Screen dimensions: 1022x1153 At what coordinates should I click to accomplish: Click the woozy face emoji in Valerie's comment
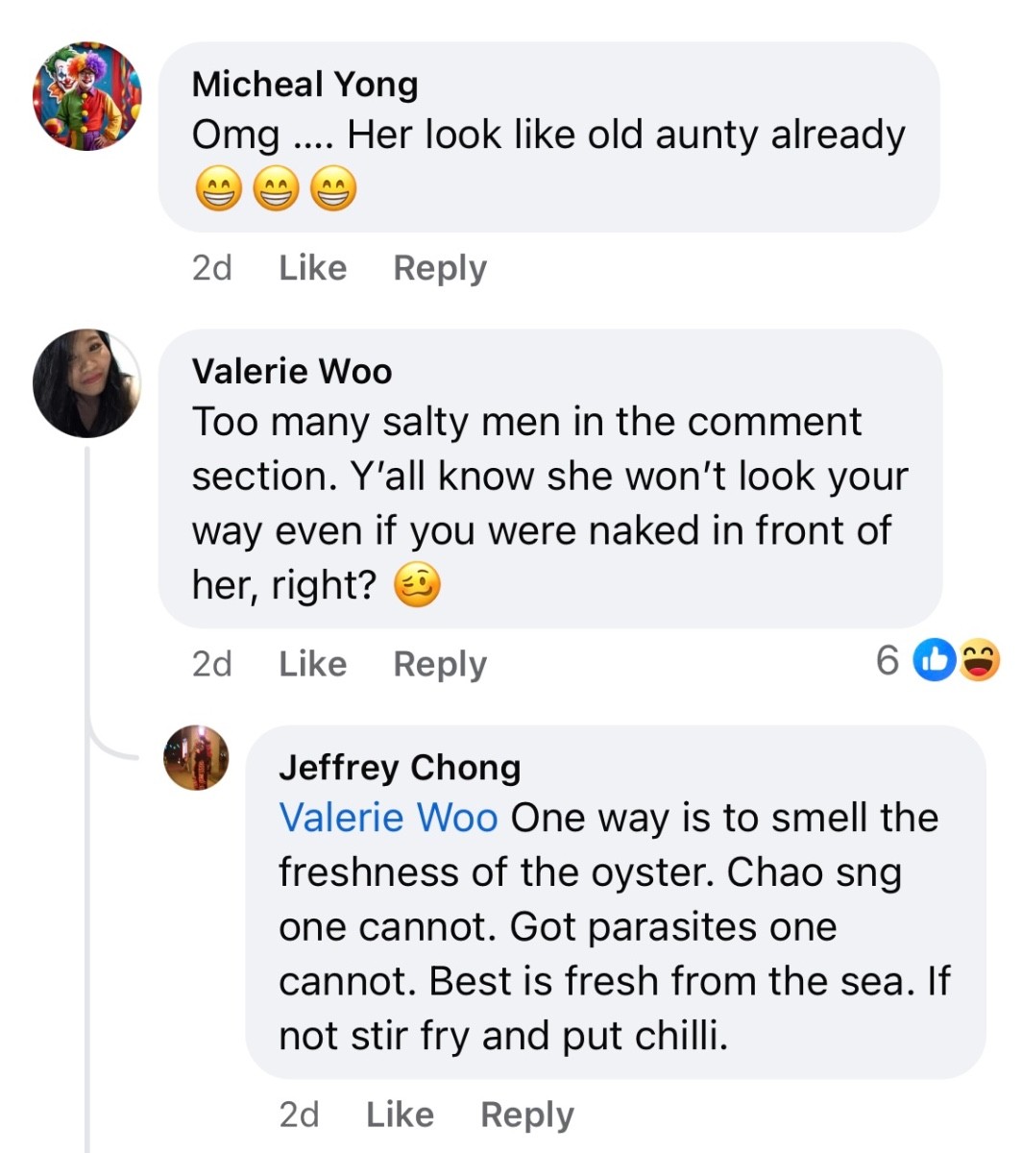(418, 584)
